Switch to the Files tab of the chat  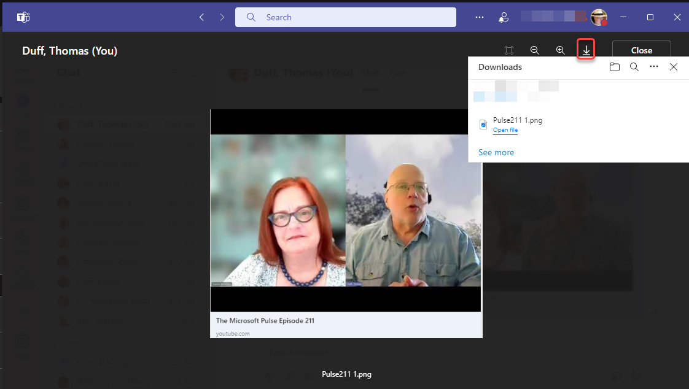click(397, 72)
